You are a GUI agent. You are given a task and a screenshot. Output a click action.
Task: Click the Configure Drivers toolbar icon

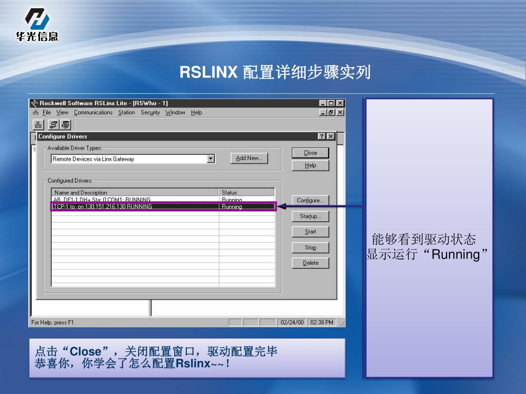(x=53, y=125)
